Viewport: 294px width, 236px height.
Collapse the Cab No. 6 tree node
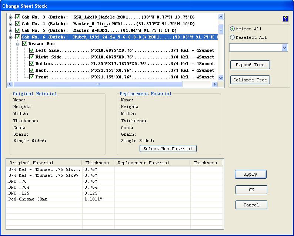[x=11, y=37]
